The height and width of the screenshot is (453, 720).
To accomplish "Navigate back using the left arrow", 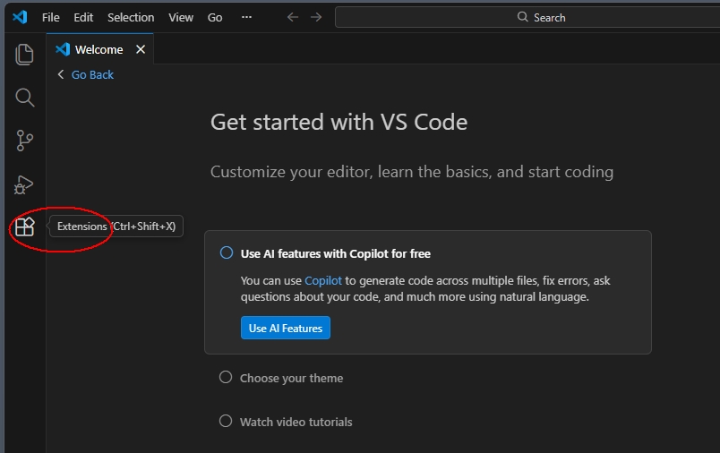I will coord(293,17).
